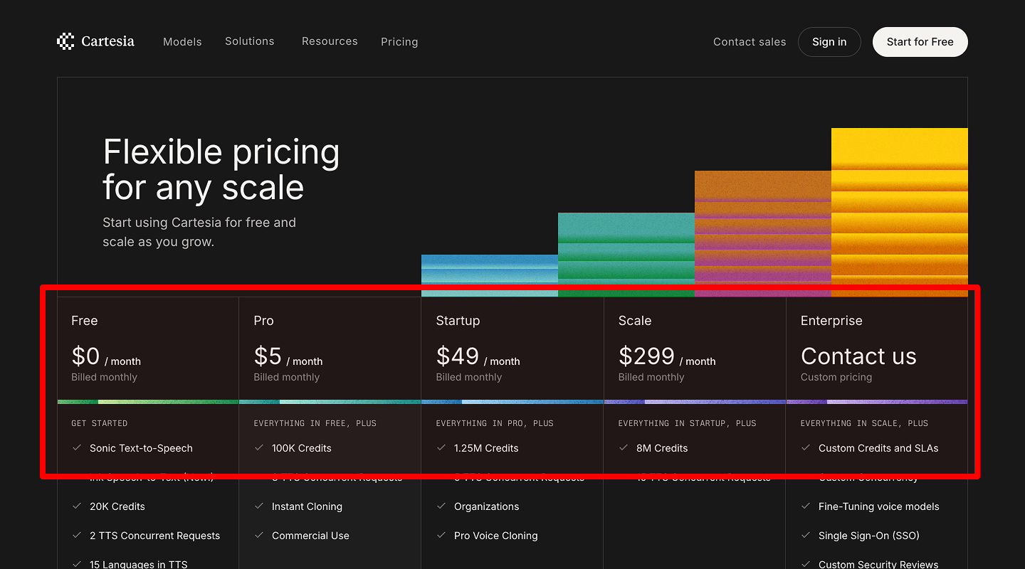The height and width of the screenshot is (569, 1025).
Task: Open the Resources navigation dropdown
Action: point(329,41)
